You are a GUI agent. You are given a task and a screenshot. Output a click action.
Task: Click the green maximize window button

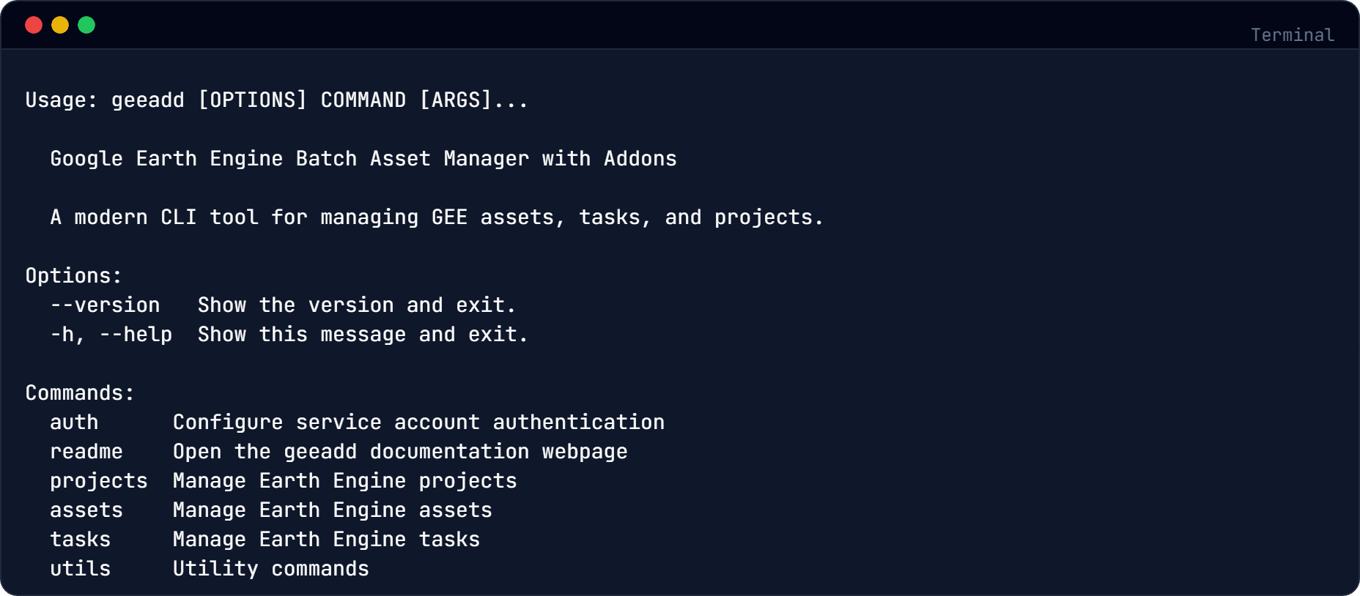[x=86, y=26]
